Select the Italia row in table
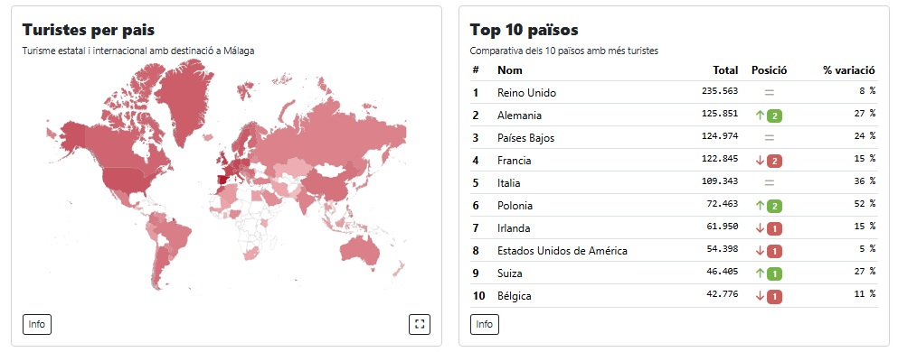Image resolution: width=898 pixels, height=352 pixels. (x=674, y=183)
